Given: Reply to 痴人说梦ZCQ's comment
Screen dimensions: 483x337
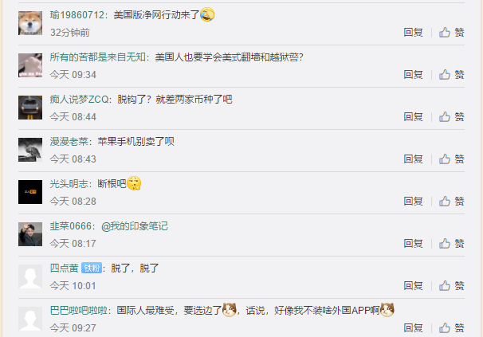Looking at the screenshot, I should click(413, 117).
